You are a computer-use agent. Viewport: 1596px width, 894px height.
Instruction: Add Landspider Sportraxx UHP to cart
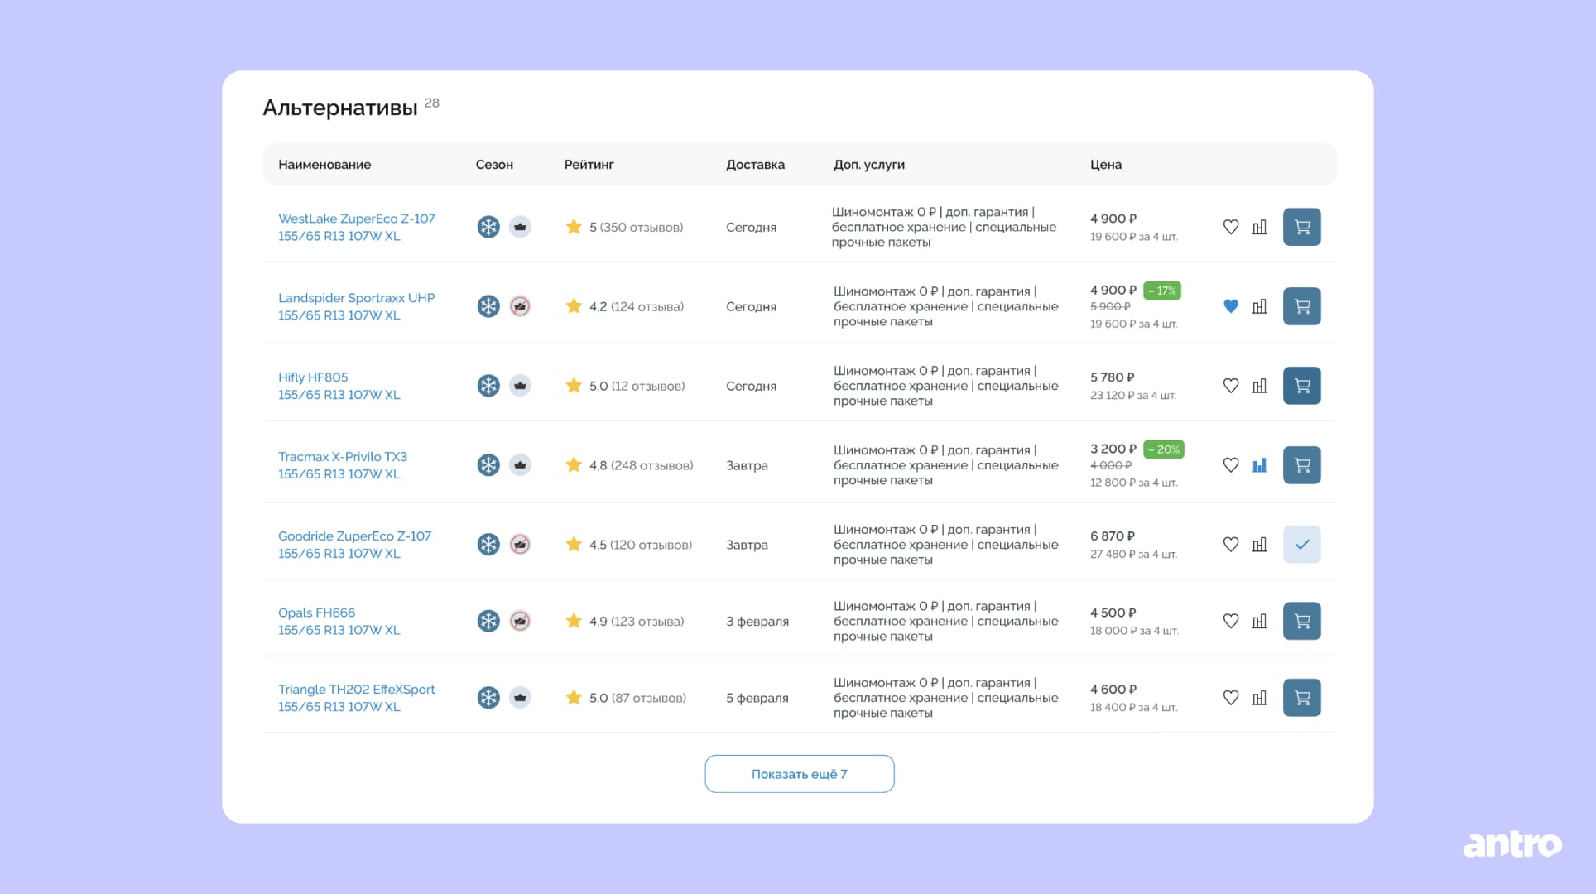click(1301, 306)
